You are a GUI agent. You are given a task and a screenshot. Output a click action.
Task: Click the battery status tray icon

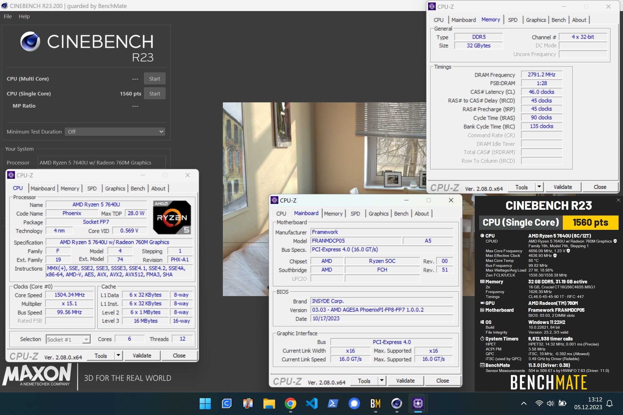pos(562,403)
